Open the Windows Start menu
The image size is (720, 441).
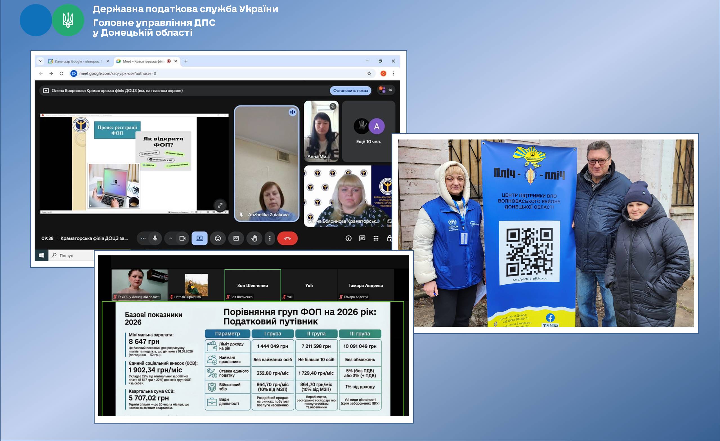click(41, 256)
